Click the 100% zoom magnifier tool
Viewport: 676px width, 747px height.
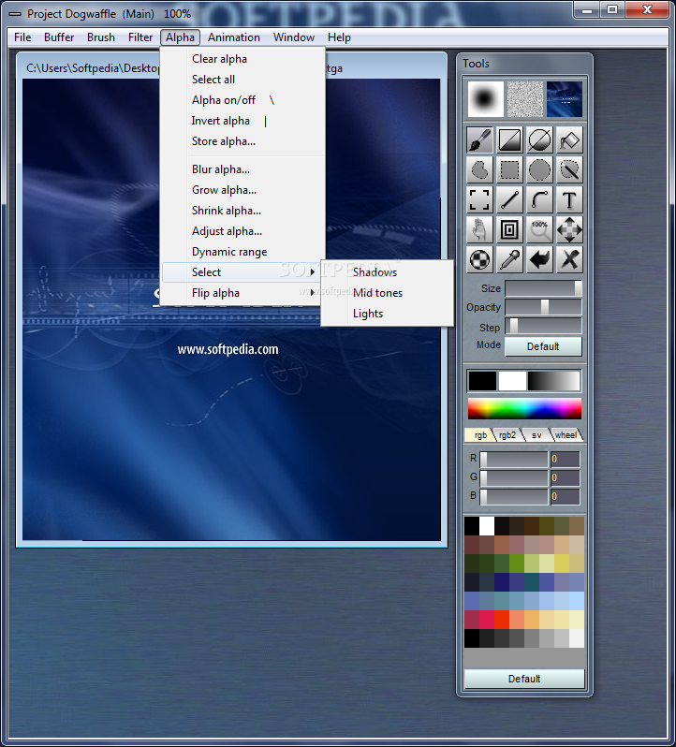tap(539, 229)
